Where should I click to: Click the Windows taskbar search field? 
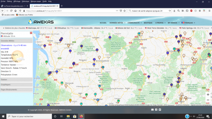point(29,116)
